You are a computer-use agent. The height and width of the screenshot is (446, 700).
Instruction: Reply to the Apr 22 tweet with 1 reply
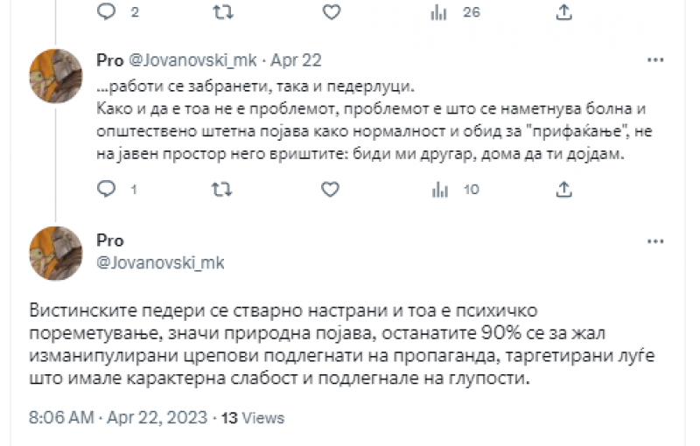(x=107, y=189)
